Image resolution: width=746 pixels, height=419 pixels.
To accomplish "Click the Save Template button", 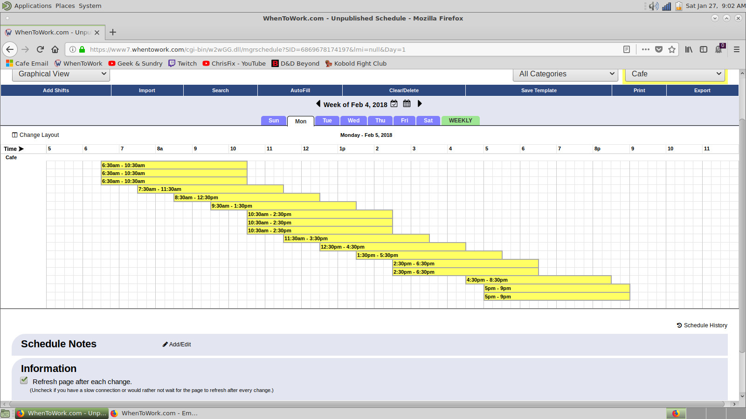I will pos(539,90).
